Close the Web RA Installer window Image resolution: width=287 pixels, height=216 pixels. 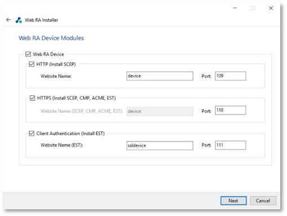(x=271, y=8)
